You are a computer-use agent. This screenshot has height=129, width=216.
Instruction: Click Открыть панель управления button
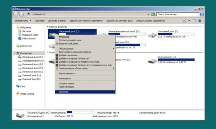click(x=150, y=21)
